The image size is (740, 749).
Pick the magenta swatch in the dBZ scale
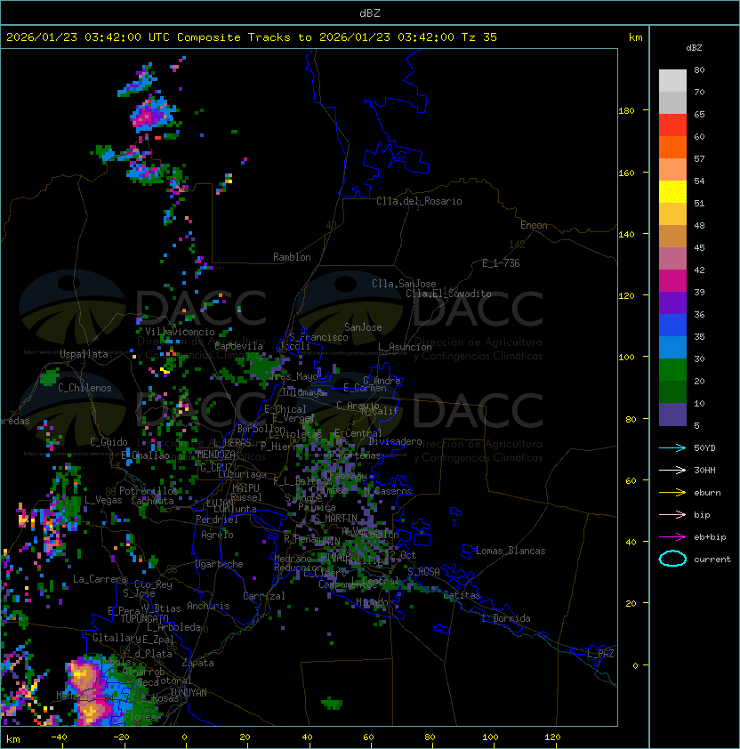coord(672,281)
